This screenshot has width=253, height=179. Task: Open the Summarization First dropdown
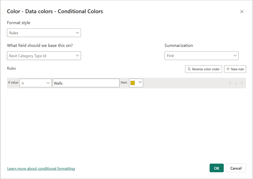pos(201,56)
